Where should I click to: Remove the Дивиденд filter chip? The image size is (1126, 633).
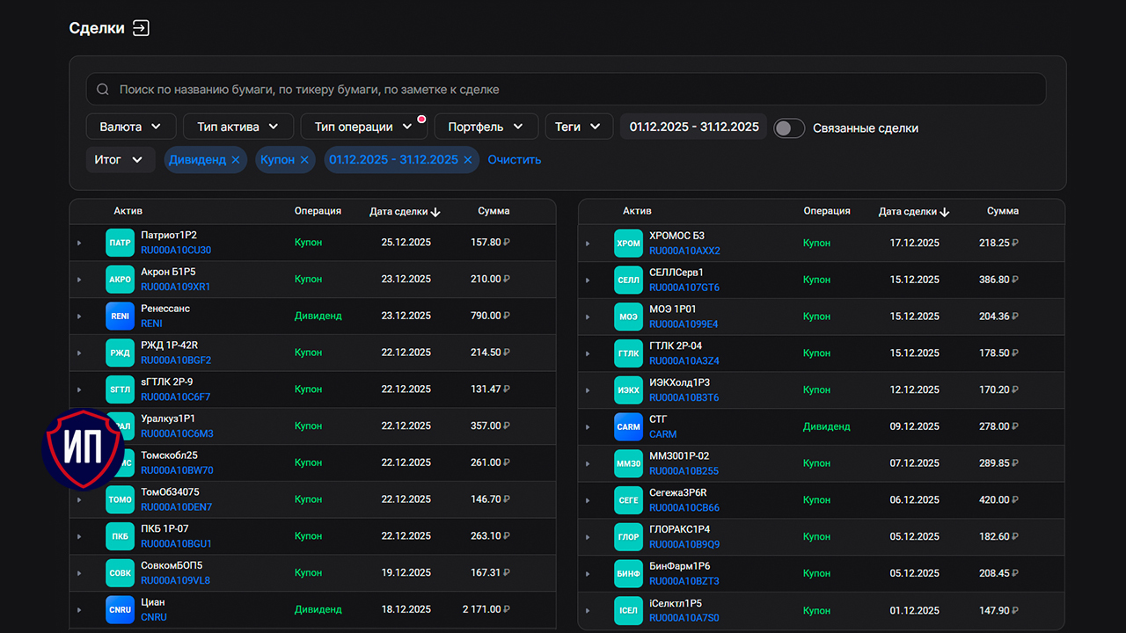[x=235, y=160]
